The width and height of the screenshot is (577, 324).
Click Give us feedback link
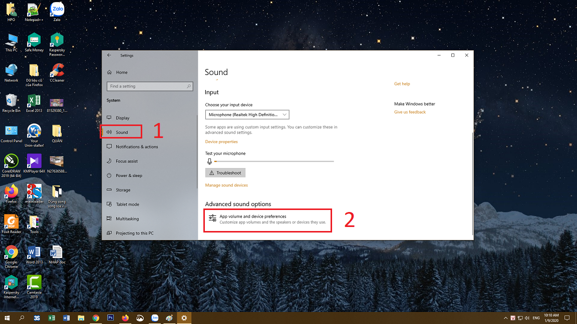tap(410, 112)
